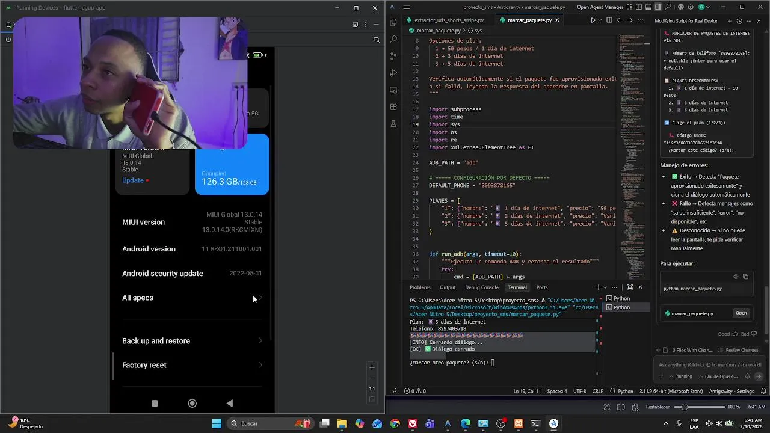Open Back up and restore on the phone
The image size is (770, 433).
coord(192,341)
